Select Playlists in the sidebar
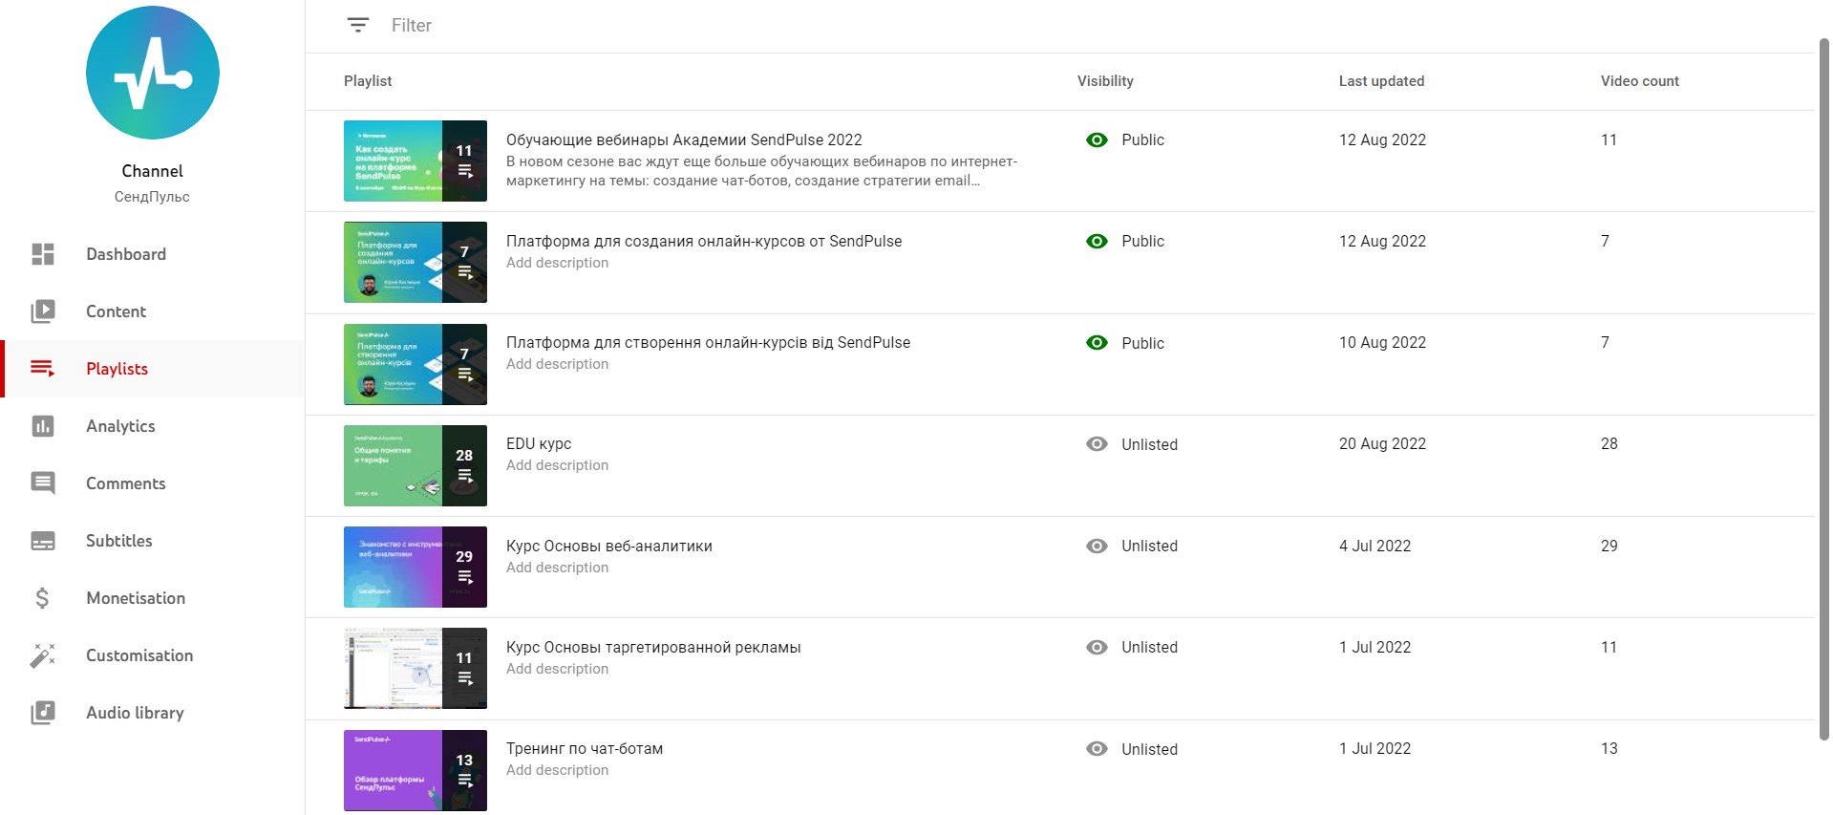1833x815 pixels. [x=153, y=369]
